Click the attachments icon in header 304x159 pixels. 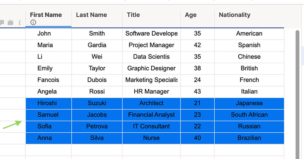[x=10, y=23]
